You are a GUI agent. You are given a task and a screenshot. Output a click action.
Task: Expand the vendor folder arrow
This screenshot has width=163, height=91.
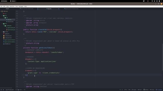[x=2, y=32]
